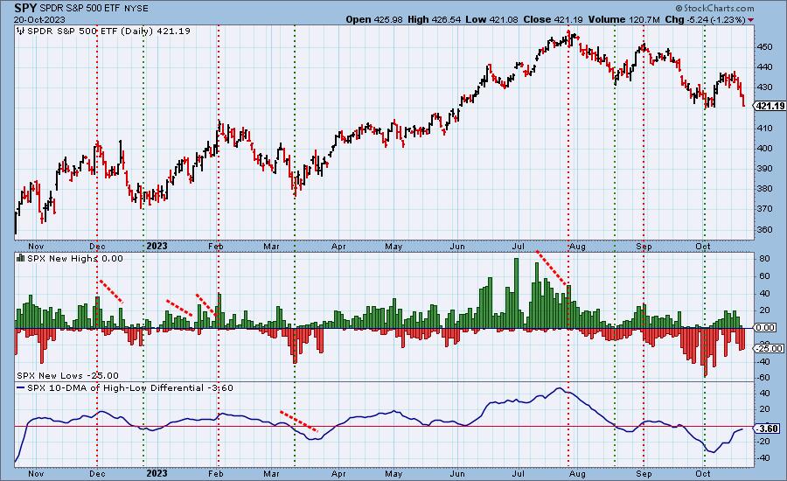
Task: Click the Close 421.19 value in the header
Action: (x=554, y=19)
